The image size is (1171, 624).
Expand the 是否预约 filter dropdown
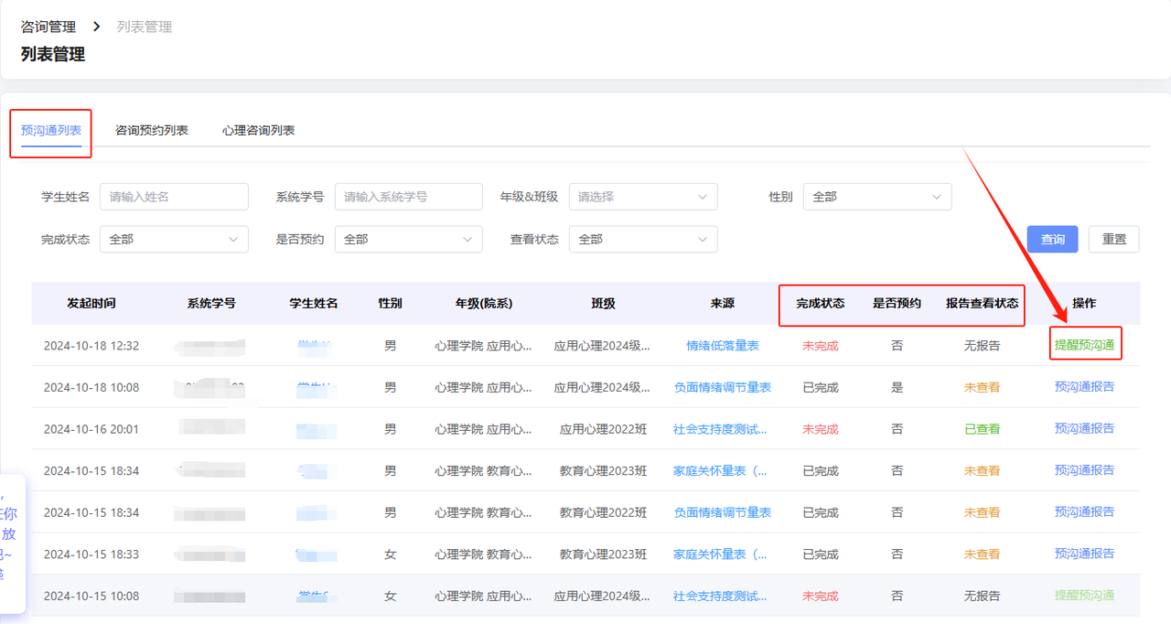408,239
